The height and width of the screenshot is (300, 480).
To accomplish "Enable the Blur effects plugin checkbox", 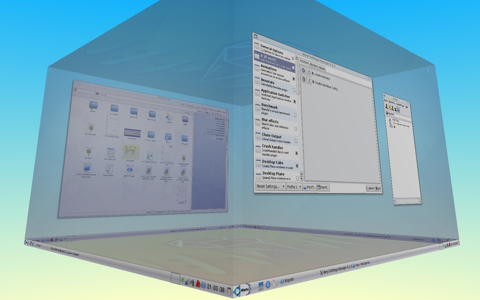I will pos(296,128).
